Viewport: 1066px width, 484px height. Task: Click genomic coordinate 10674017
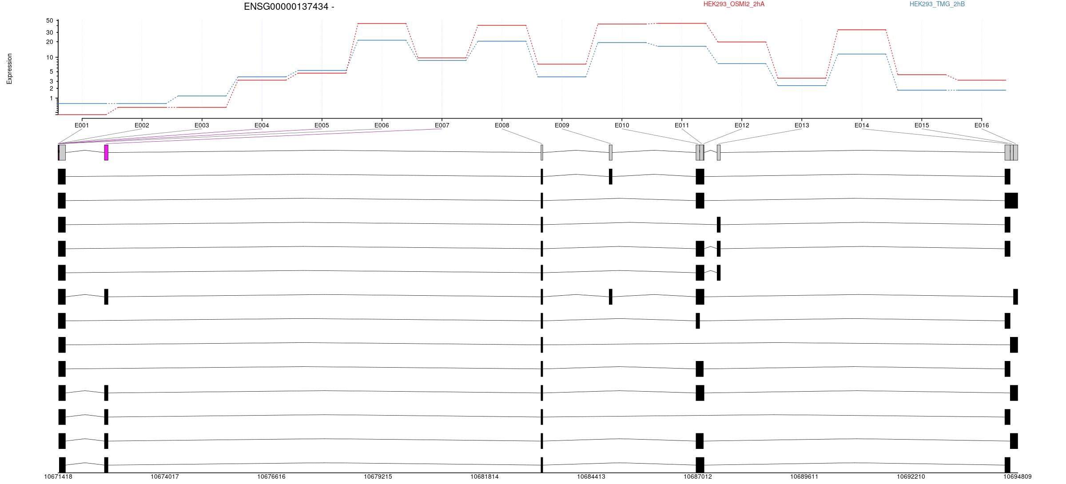tap(165, 476)
